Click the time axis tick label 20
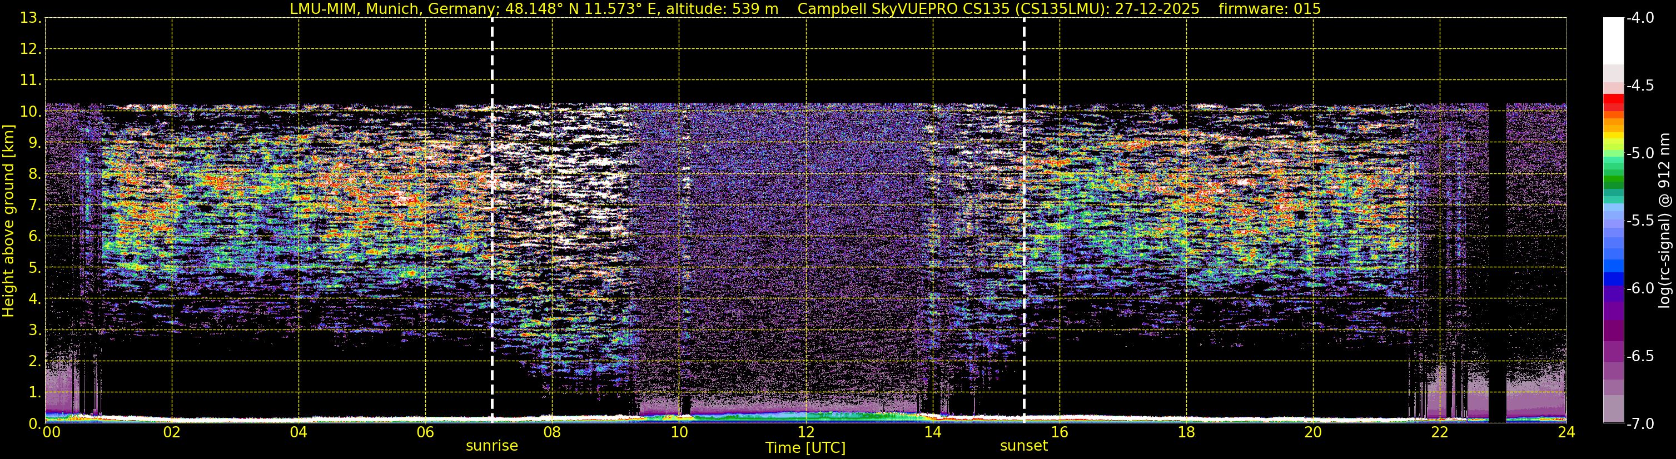The image size is (1676, 459). pyautogui.click(x=1313, y=432)
